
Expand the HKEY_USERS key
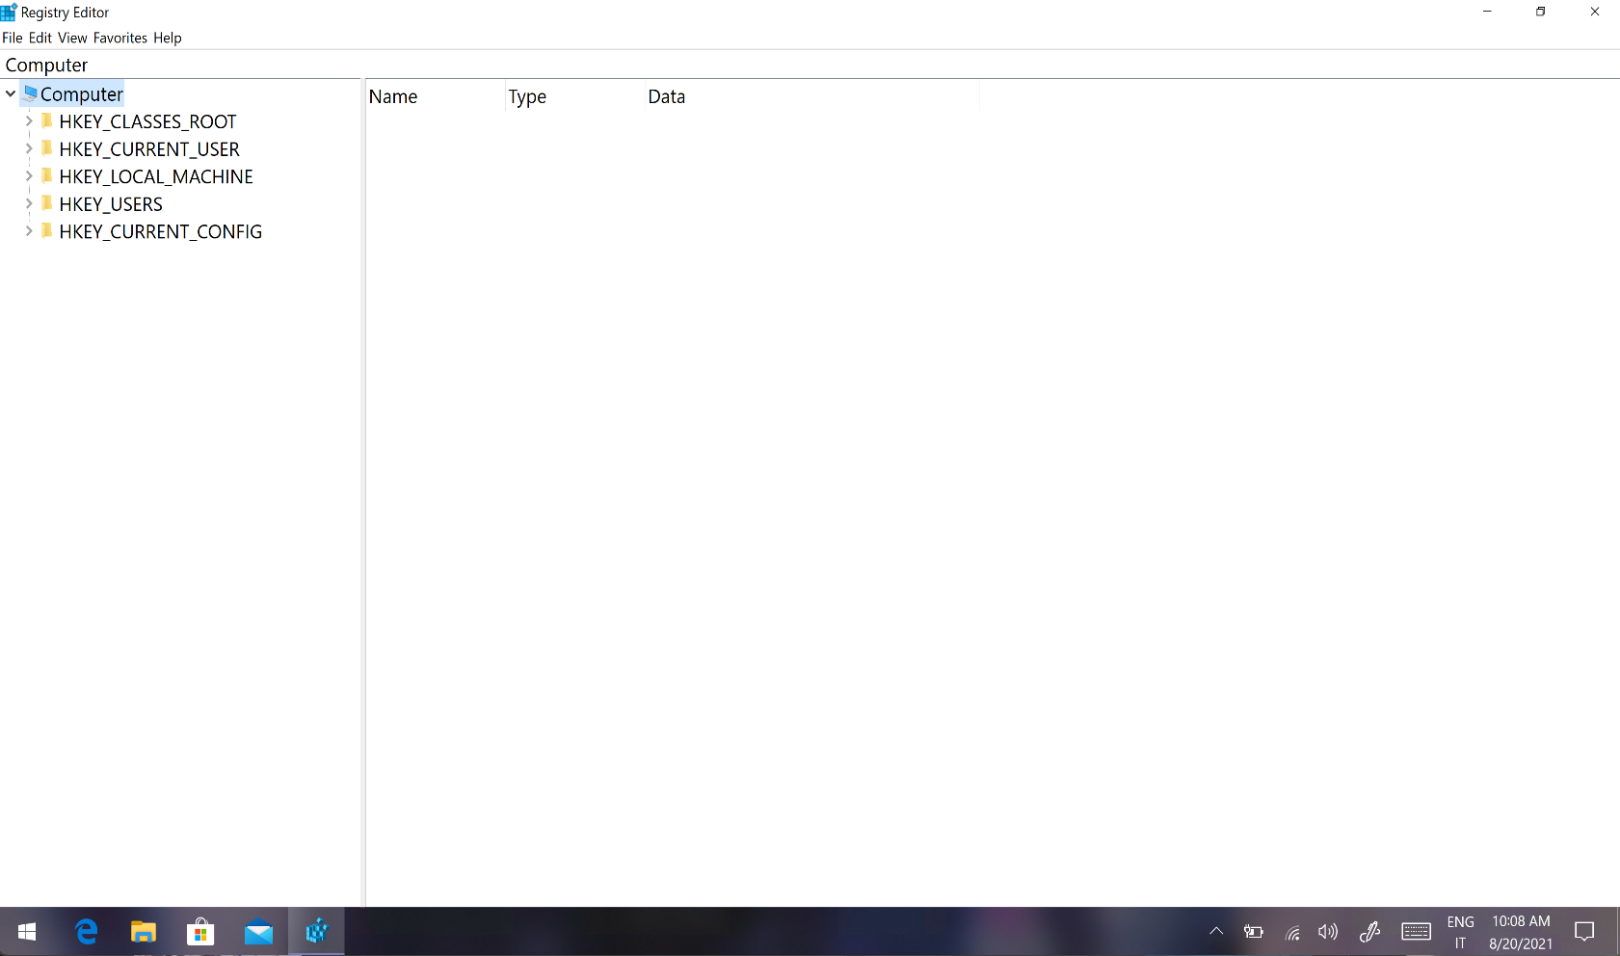pos(29,203)
